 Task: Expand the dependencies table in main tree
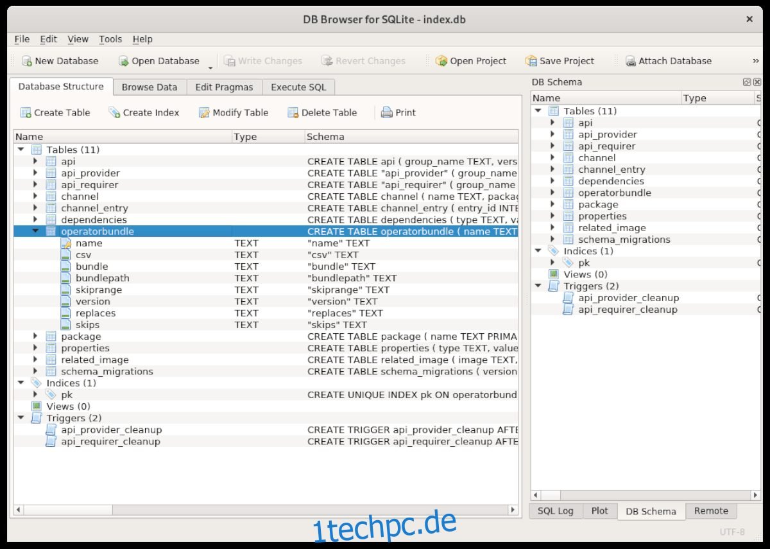[x=36, y=220]
